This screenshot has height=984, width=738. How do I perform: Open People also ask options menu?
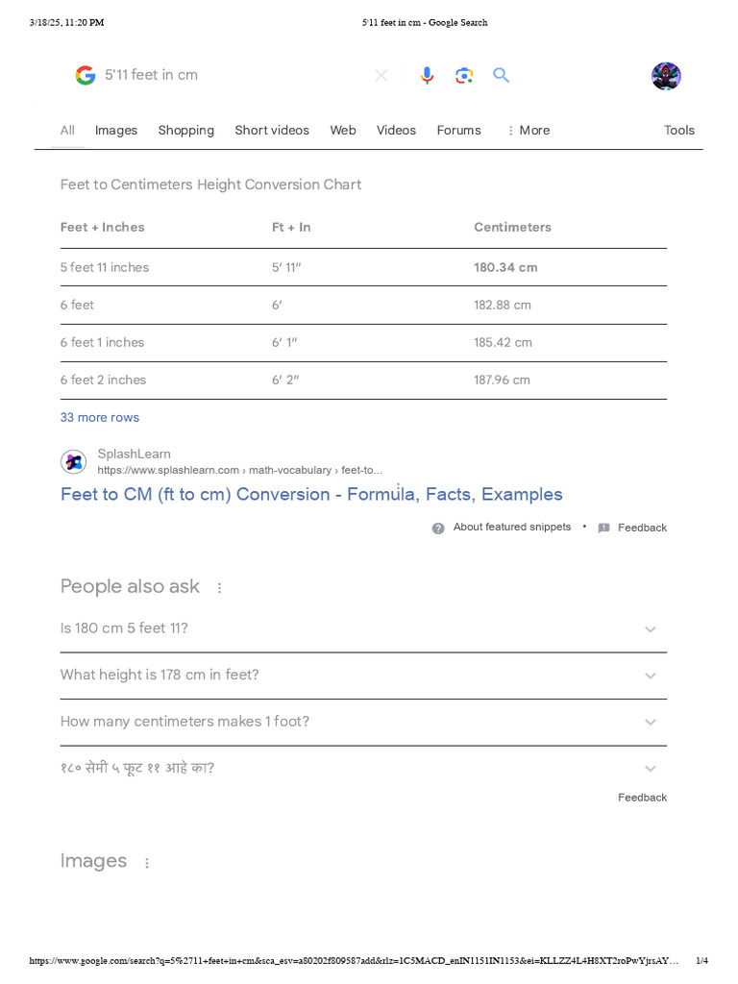click(x=219, y=588)
